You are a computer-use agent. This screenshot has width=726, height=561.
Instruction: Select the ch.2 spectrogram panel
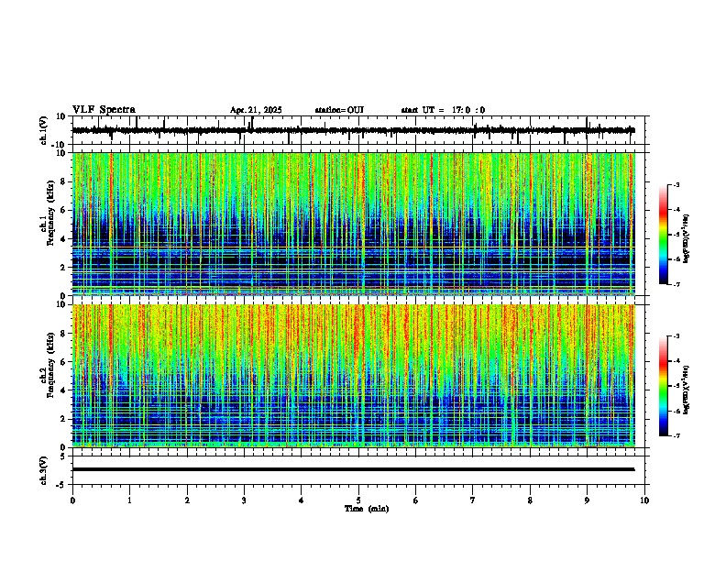(353, 376)
